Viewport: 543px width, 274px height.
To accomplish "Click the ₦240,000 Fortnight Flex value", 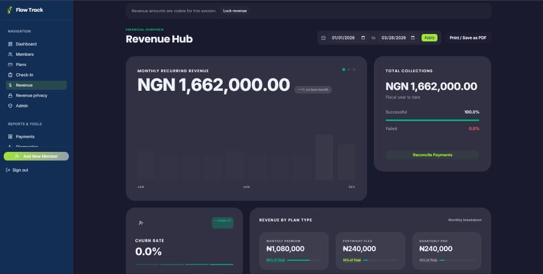I will coord(359,249).
